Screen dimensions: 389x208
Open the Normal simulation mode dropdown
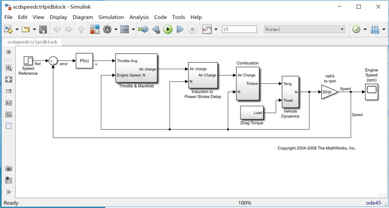point(305,29)
